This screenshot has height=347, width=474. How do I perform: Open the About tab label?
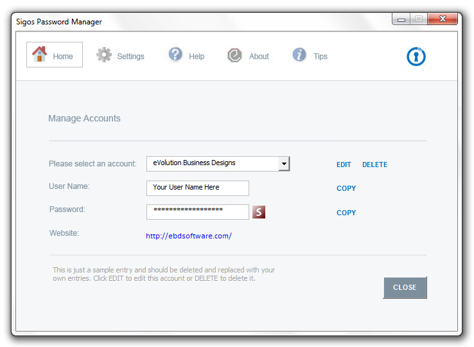tap(259, 57)
